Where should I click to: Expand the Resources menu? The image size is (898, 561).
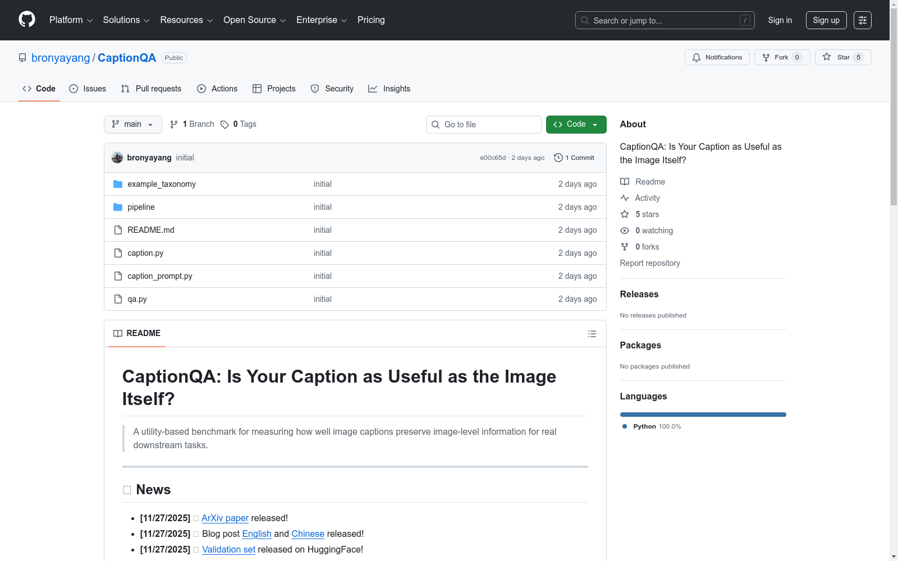click(x=186, y=20)
